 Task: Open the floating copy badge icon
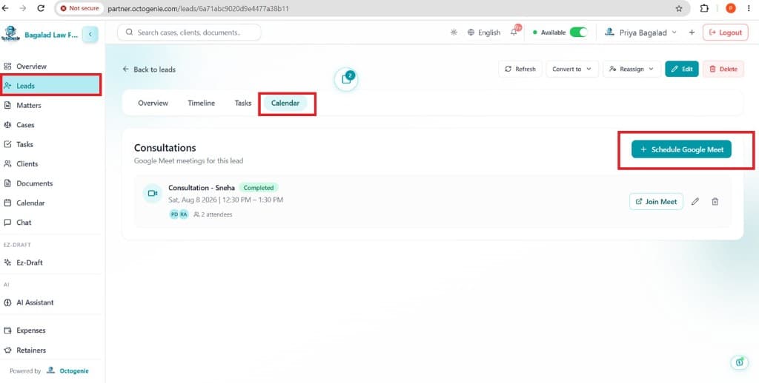click(346, 79)
